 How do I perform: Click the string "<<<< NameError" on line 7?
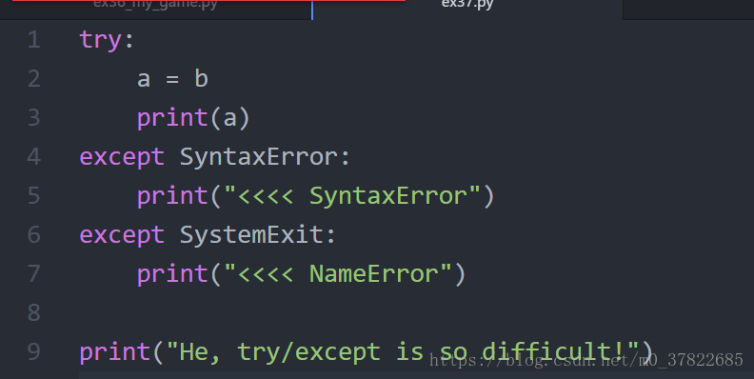(338, 274)
